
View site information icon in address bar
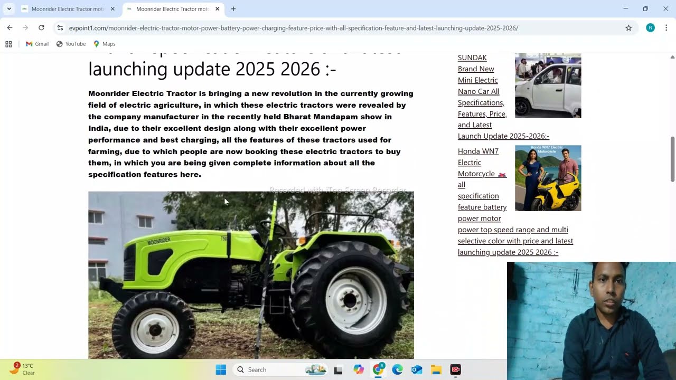coord(60,28)
